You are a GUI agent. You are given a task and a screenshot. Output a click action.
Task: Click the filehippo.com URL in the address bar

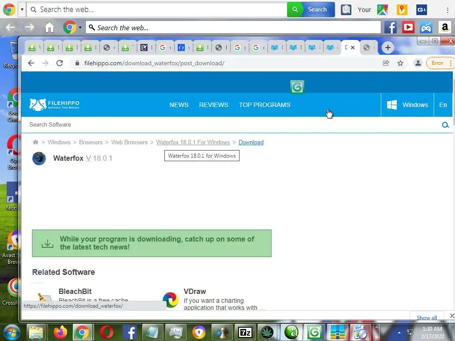[x=154, y=63]
